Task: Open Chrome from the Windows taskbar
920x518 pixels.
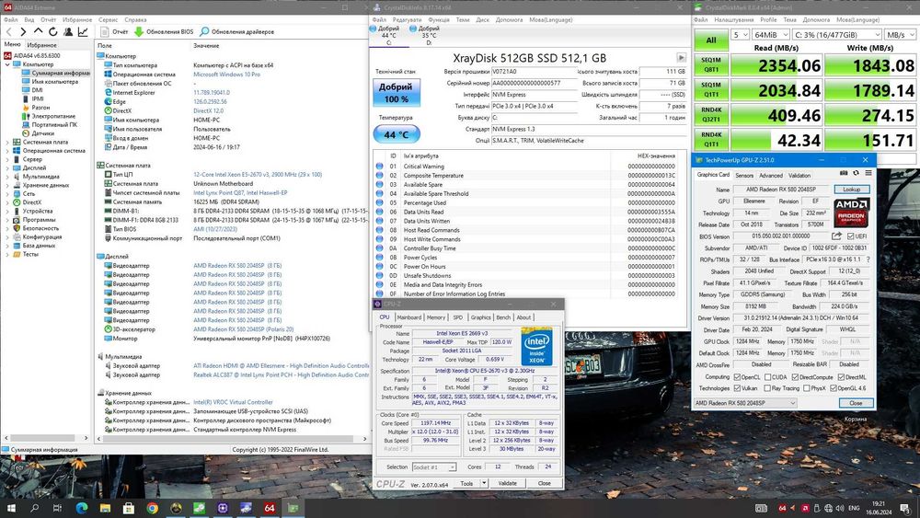Action: pos(152,507)
